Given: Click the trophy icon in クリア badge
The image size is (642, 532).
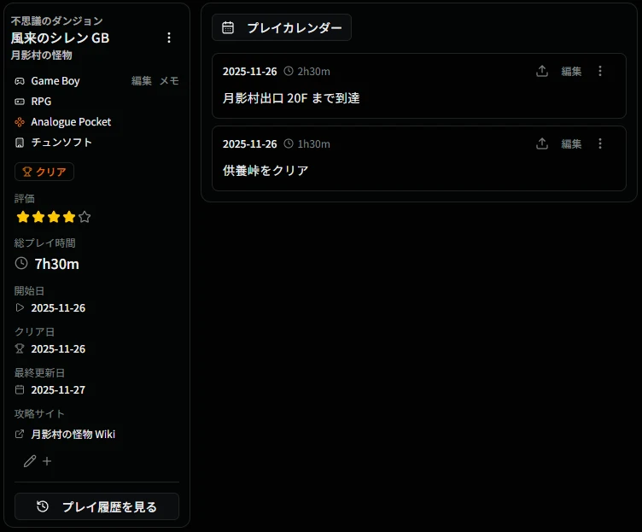Looking at the screenshot, I should click(x=27, y=172).
